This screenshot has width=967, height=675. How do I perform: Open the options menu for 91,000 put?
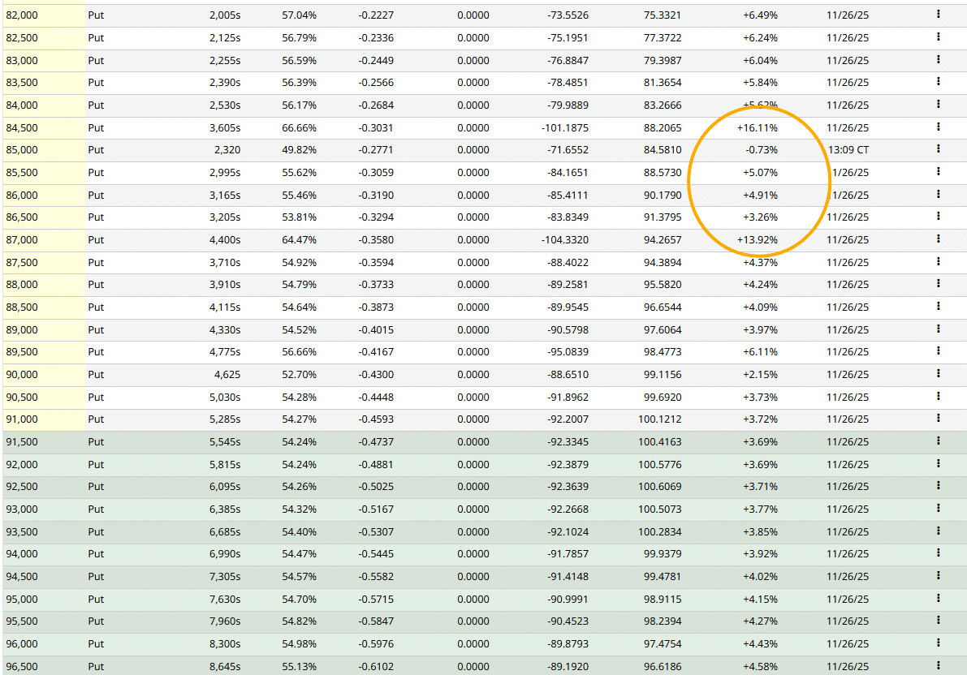coord(938,418)
